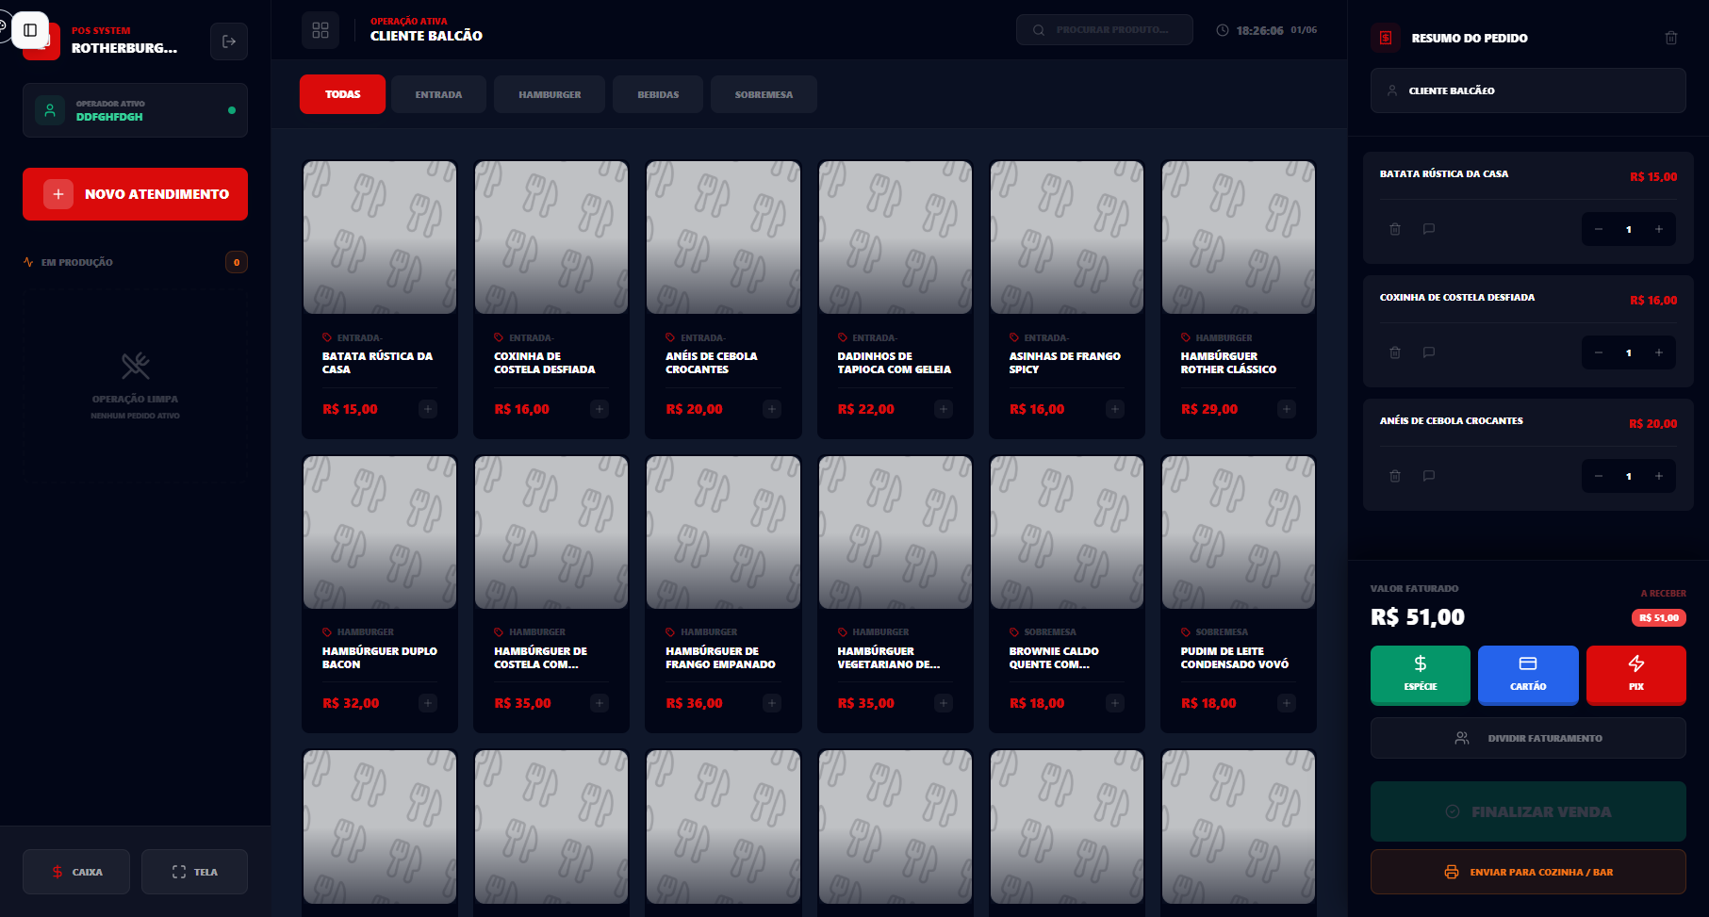Add Brownie Caldo Quente with plus icon
The height and width of the screenshot is (917, 1709).
pyautogui.click(x=1115, y=703)
